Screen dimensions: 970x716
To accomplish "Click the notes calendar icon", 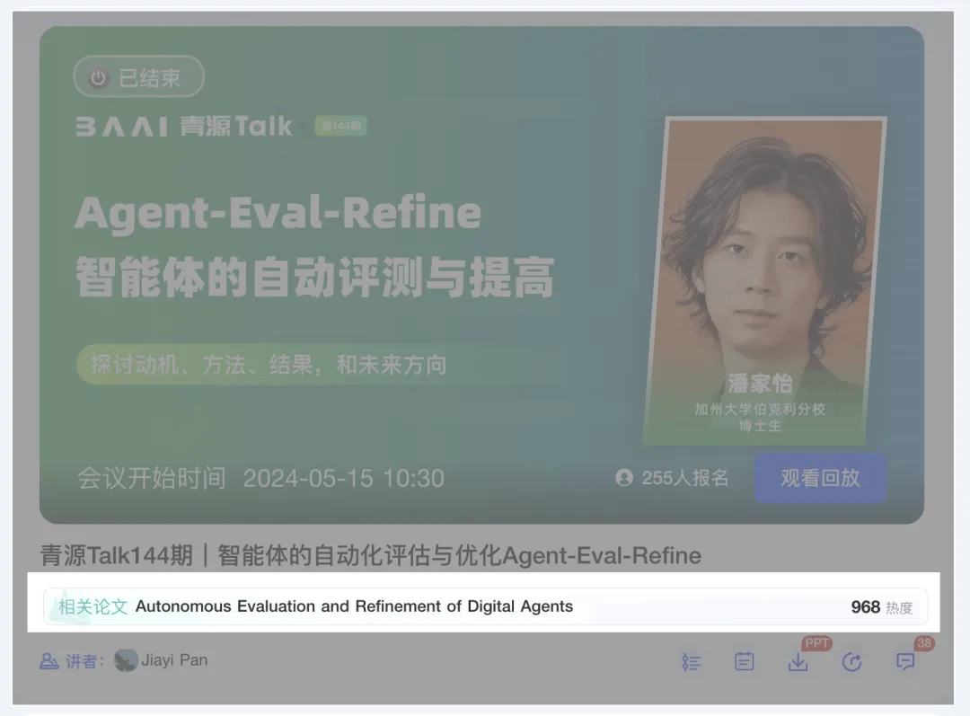I will click(x=744, y=662).
